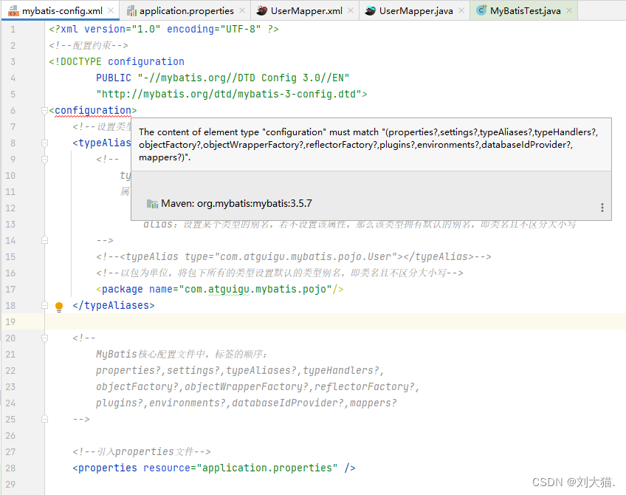Click the properties file icon on application.properties tab

point(131,11)
